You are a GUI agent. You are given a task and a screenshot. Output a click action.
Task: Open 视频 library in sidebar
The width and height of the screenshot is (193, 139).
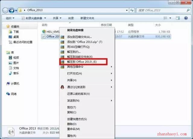click(x=16, y=57)
